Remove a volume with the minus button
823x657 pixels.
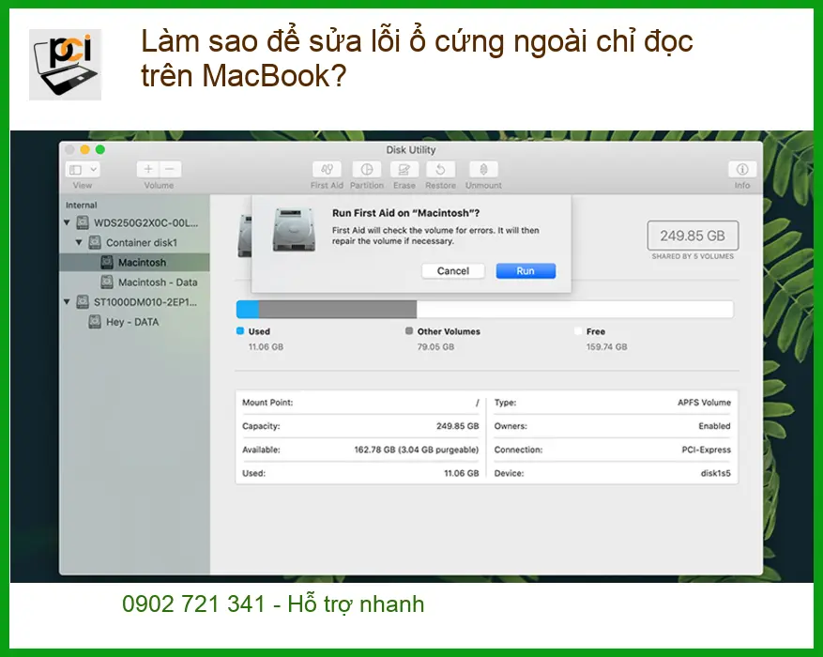pos(170,170)
